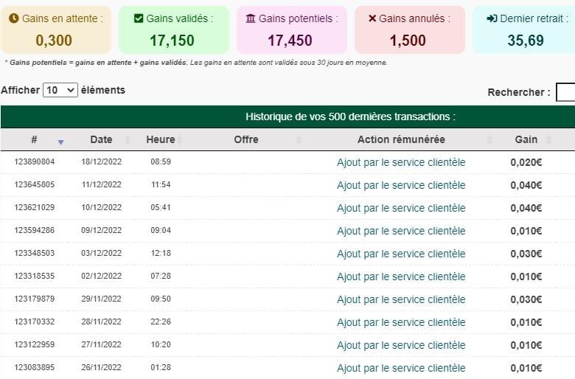Click the blue sort arrow in the # column
The width and height of the screenshot is (575, 379).
click(x=61, y=142)
